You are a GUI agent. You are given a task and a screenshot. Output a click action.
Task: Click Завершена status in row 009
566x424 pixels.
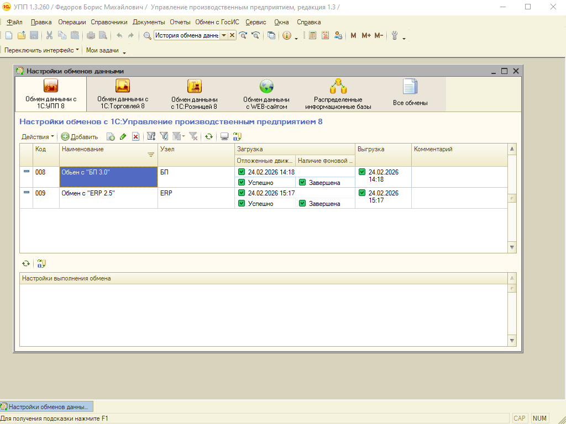coord(324,203)
